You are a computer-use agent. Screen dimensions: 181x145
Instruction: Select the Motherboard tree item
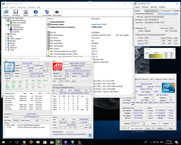[15, 25]
